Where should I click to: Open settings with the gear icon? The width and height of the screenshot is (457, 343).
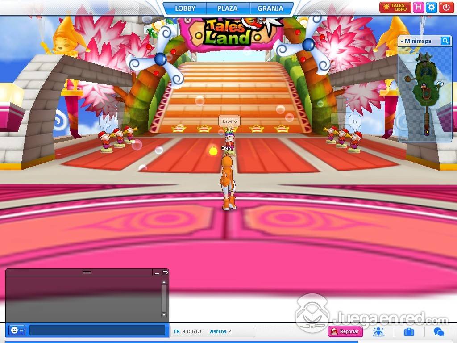tap(431, 7)
